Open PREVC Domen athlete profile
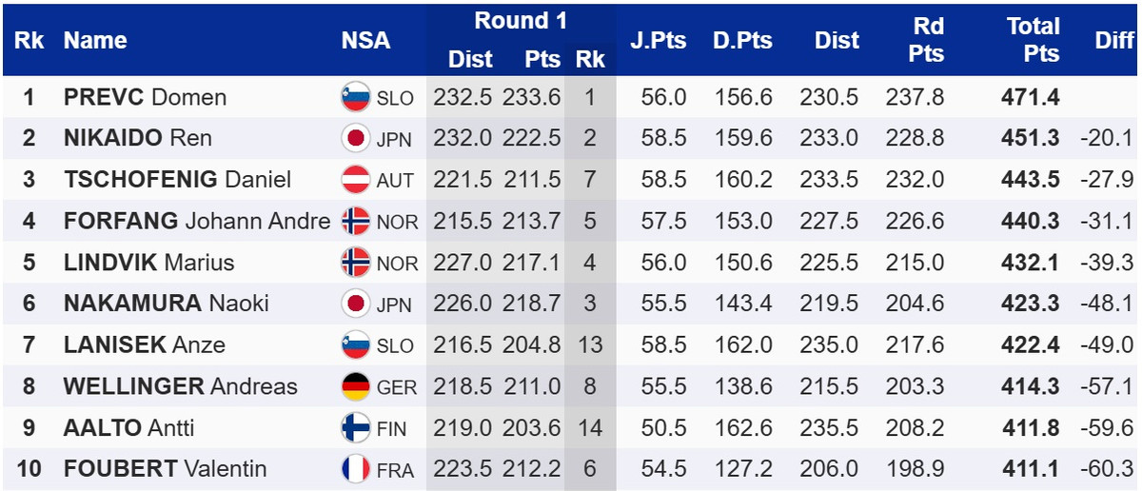 click(145, 97)
